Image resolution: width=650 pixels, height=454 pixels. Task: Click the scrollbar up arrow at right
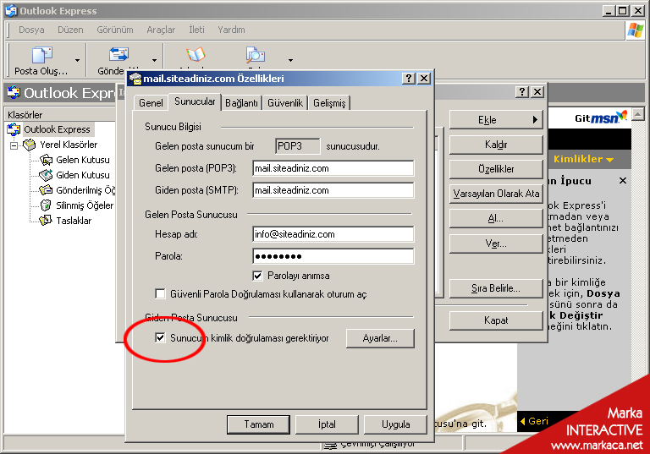coord(638,113)
